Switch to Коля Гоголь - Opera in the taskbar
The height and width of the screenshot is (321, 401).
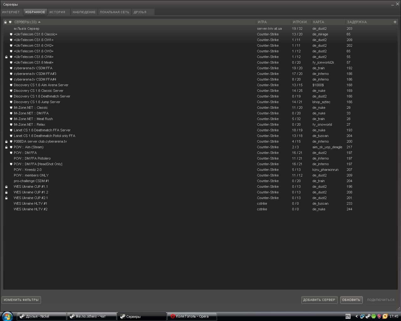tap(192, 316)
